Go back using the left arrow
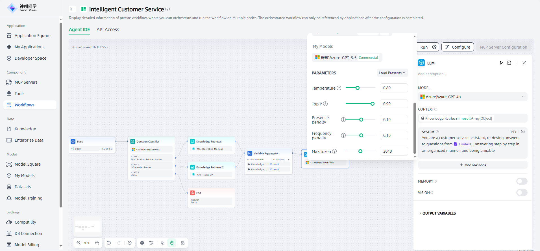The image size is (540, 251). pos(72,9)
